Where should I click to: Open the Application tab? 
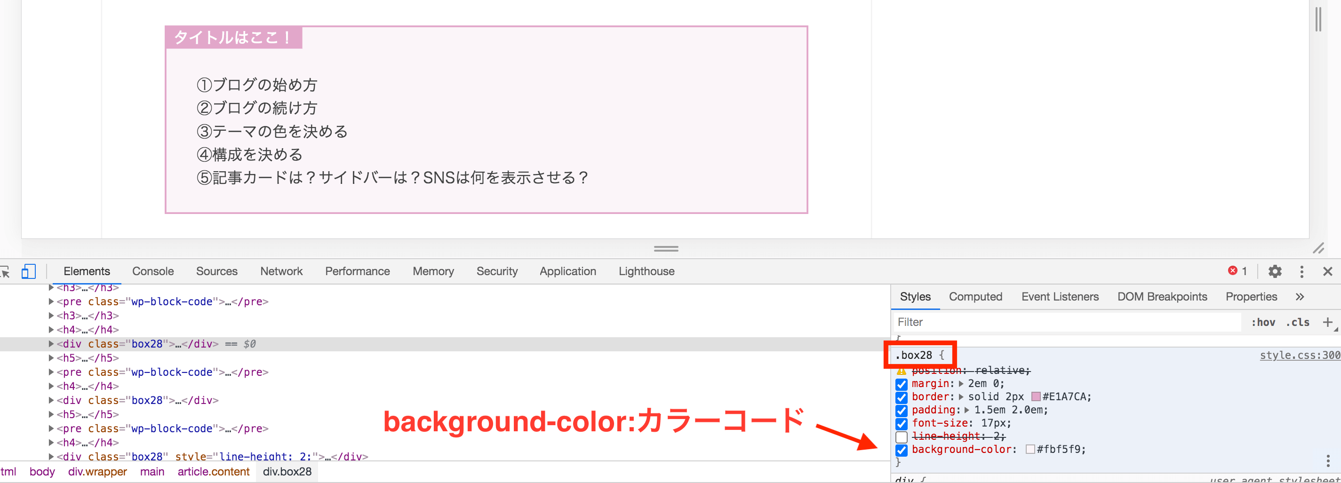pos(567,271)
